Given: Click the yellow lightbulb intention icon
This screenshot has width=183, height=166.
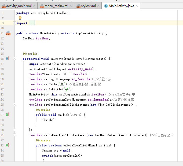Looking at the screenshot, I should [20, 18].
